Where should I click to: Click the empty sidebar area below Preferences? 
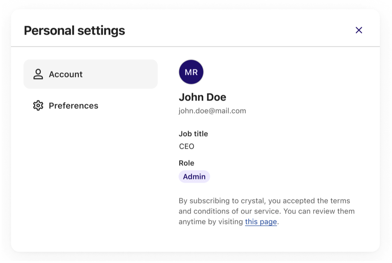click(90, 175)
